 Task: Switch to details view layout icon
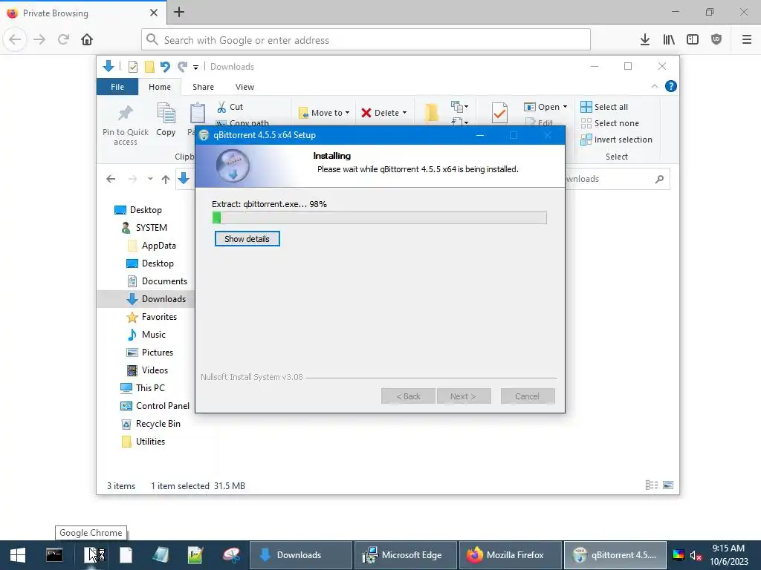651,485
